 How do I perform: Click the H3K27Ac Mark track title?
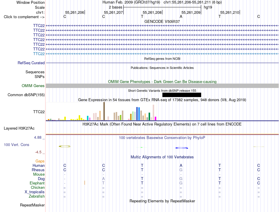162,124
